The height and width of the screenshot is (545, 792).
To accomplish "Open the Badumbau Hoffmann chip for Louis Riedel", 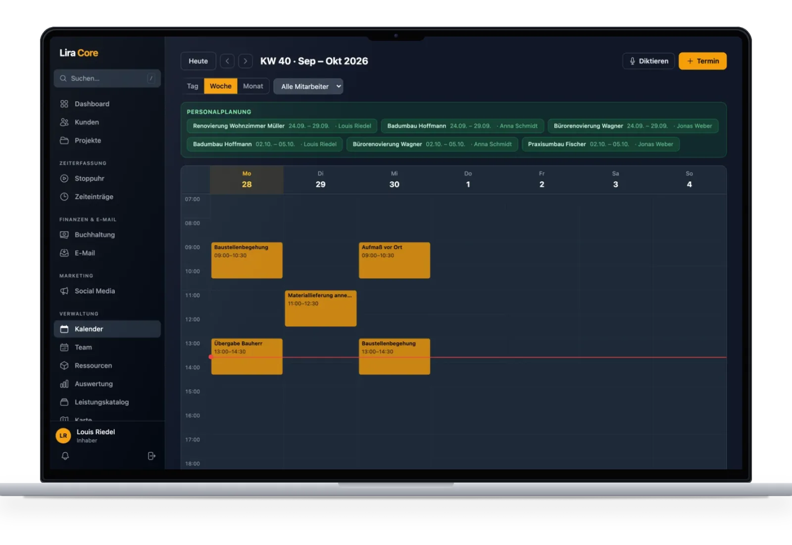I will tap(265, 144).
